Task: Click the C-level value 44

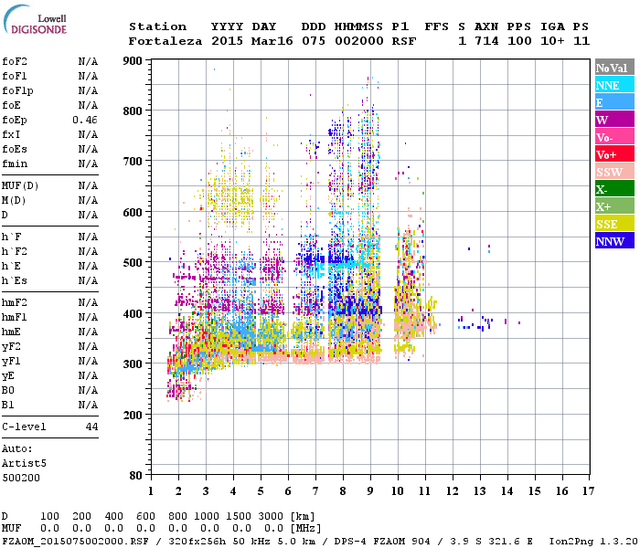Action: pyautogui.click(x=91, y=427)
